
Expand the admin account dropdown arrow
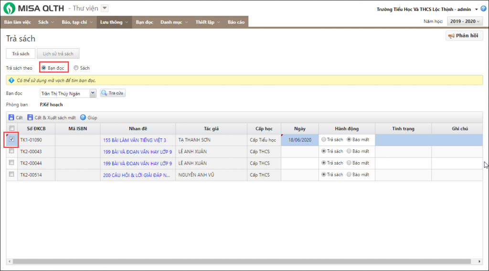(476, 10)
